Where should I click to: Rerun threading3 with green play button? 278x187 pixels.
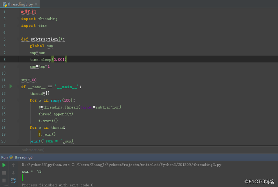click(4, 165)
